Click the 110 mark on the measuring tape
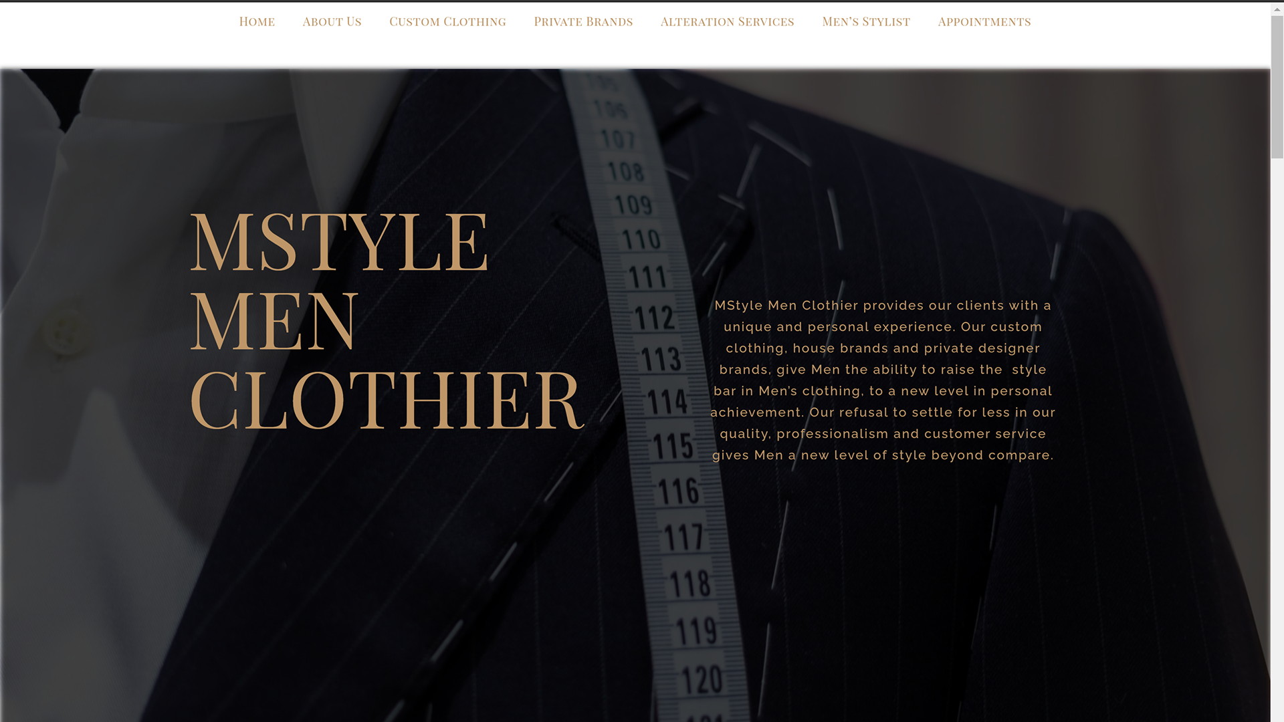The width and height of the screenshot is (1284, 722). (641, 239)
